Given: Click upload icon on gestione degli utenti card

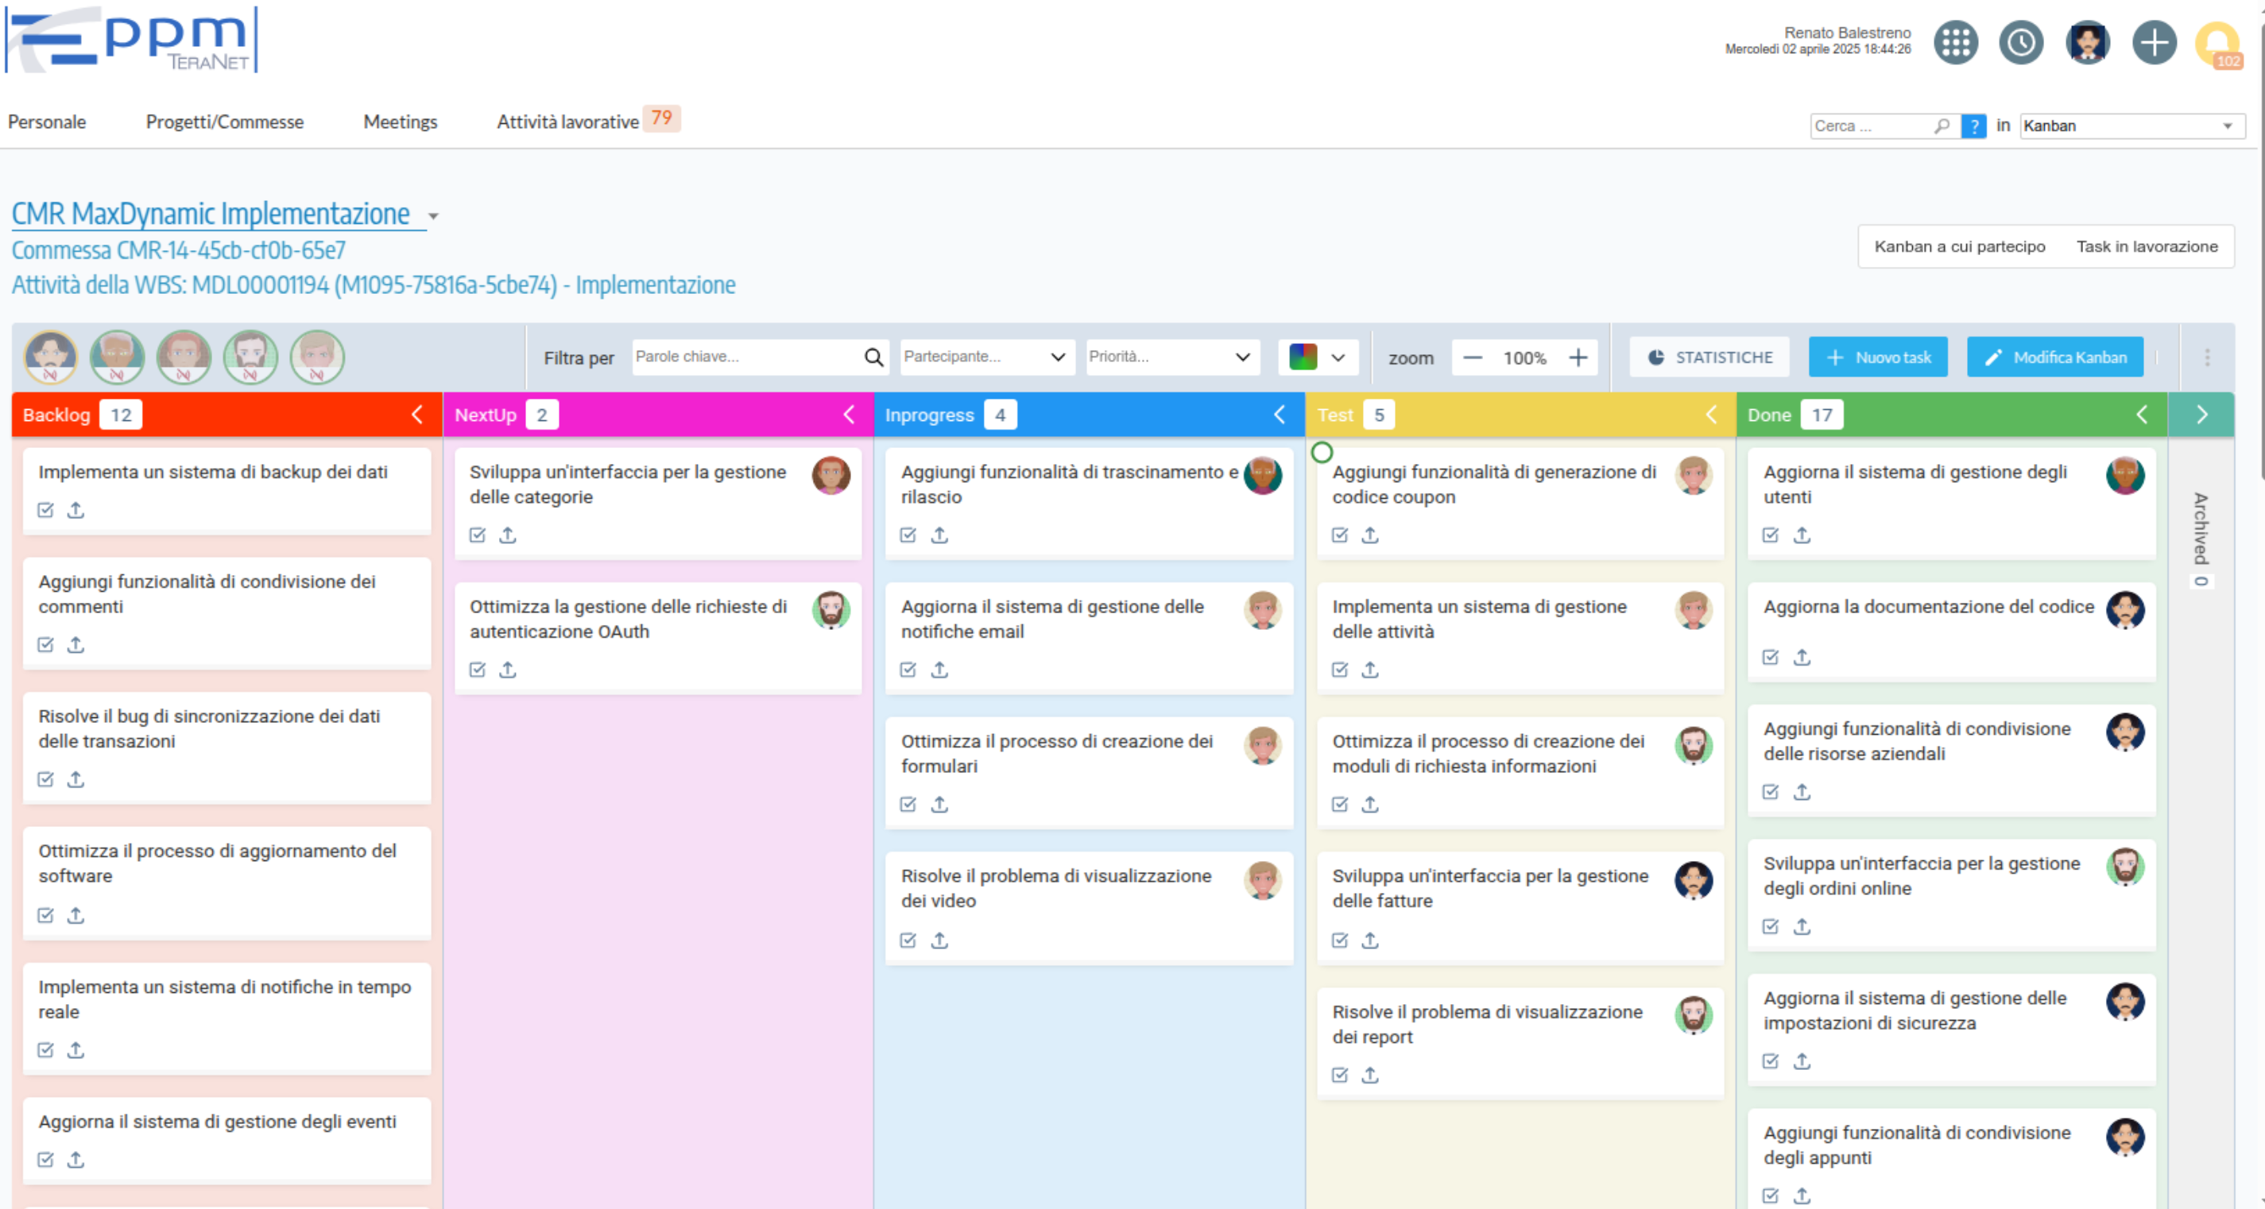Looking at the screenshot, I should coord(1802,535).
